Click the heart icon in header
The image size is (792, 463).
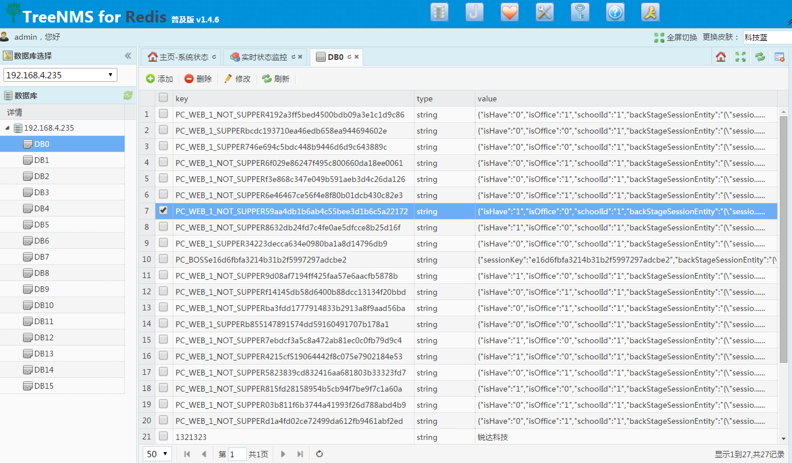[x=509, y=13]
